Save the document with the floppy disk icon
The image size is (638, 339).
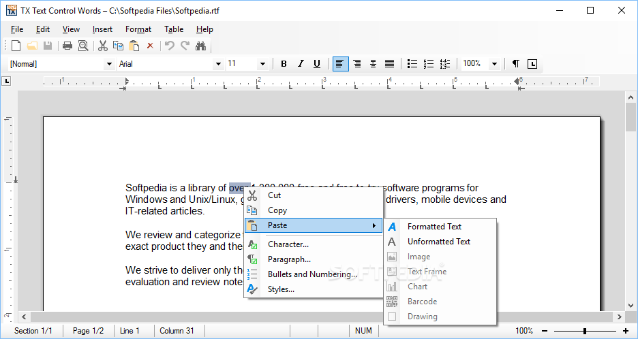(x=48, y=46)
